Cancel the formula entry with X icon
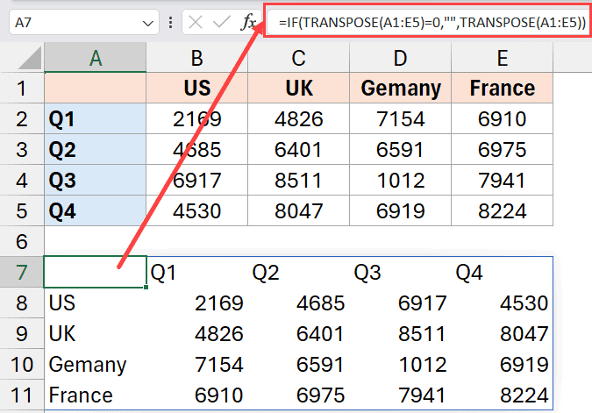 [196, 22]
